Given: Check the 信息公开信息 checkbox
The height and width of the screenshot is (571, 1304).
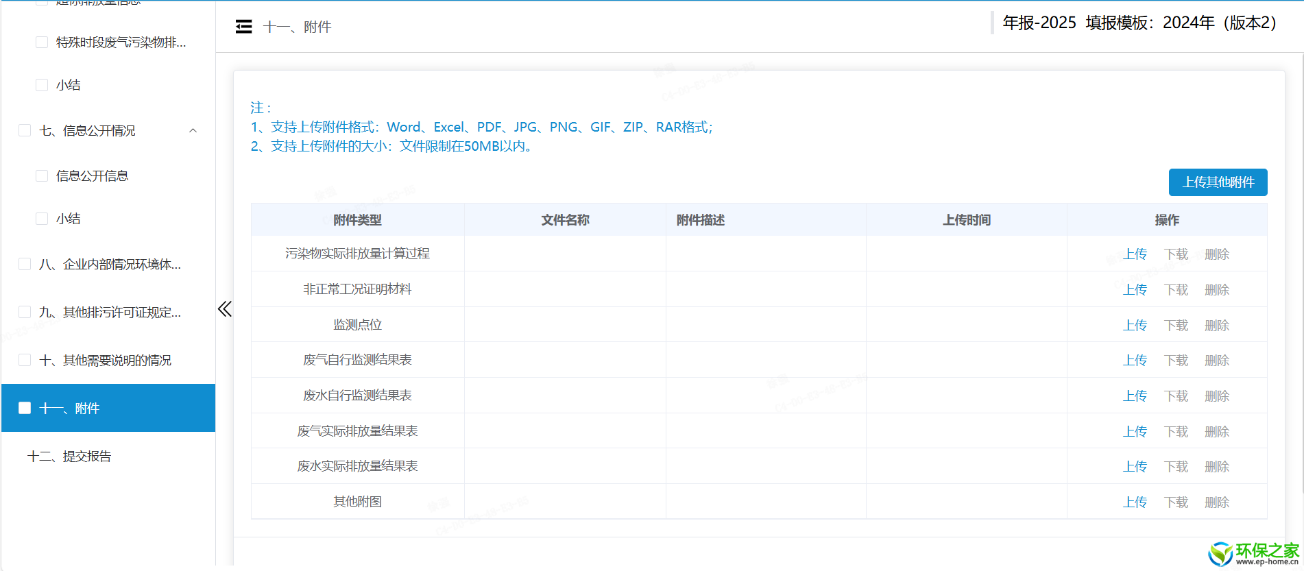Looking at the screenshot, I should pyautogui.click(x=42, y=176).
